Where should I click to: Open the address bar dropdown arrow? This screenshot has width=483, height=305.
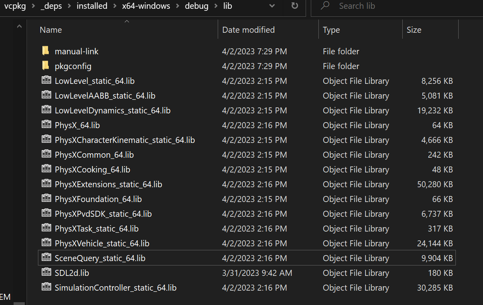click(272, 6)
